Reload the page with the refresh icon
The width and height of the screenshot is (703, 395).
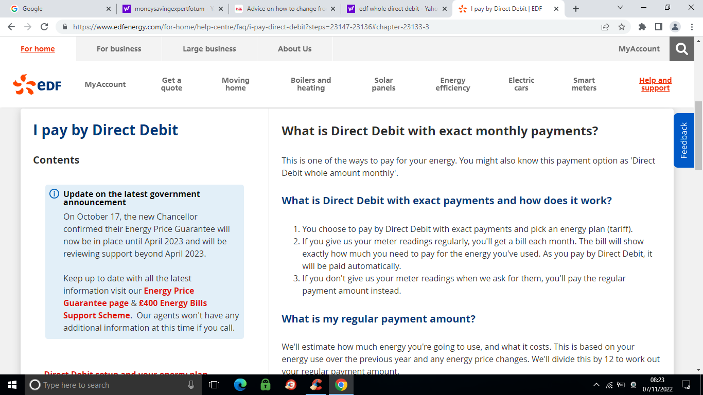pos(44,27)
